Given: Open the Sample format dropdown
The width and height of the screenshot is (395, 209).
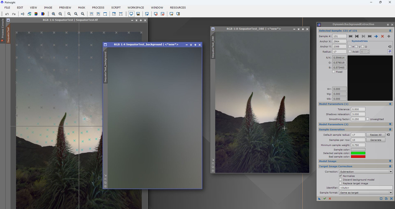Looking at the screenshot, I should (x=366, y=193).
